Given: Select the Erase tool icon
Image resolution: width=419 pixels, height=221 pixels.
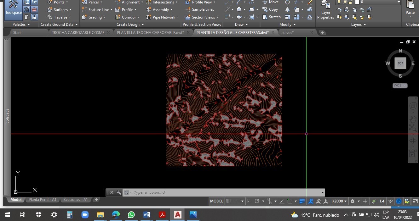Looking at the screenshot, I should click(310, 2).
